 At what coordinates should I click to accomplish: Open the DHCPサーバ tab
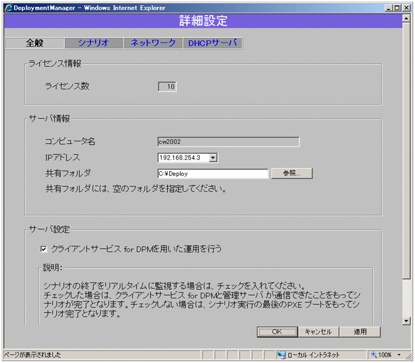(212, 43)
